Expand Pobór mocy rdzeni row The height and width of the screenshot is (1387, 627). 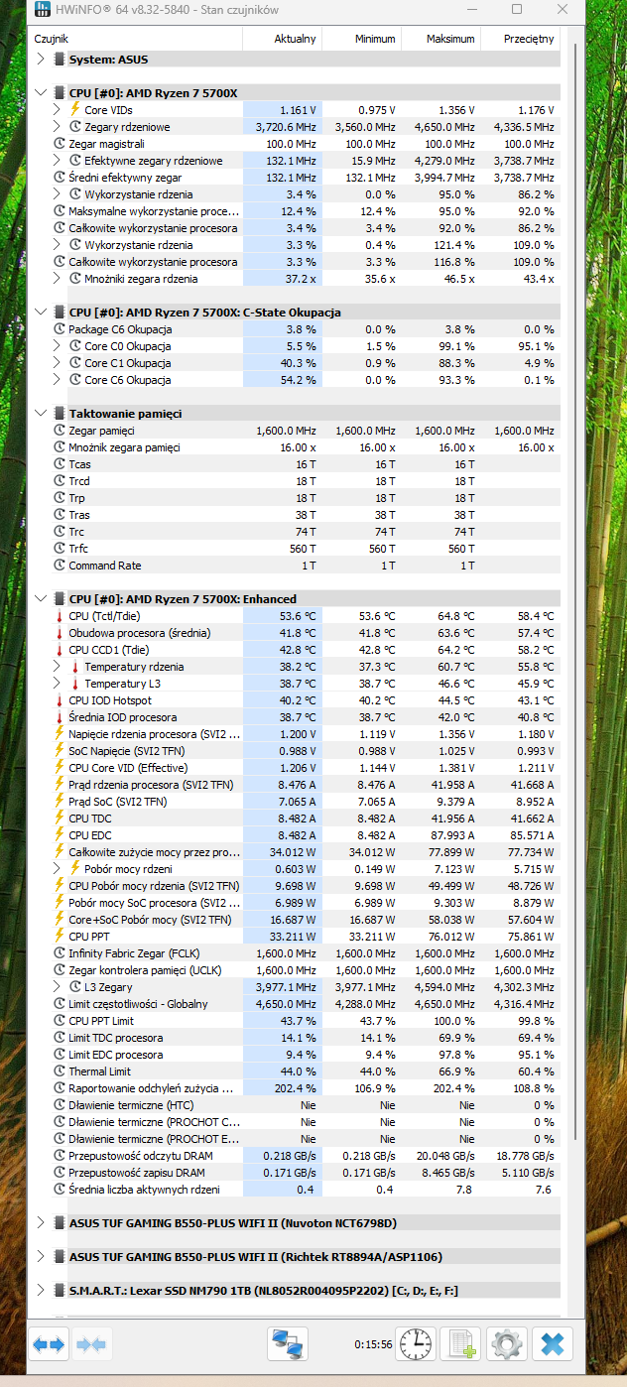click(58, 869)
